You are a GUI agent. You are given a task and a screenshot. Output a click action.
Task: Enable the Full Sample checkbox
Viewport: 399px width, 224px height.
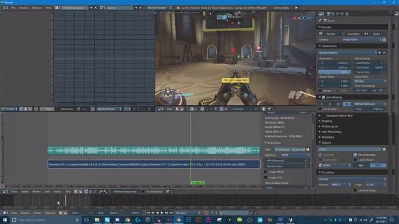coord(320,109)
